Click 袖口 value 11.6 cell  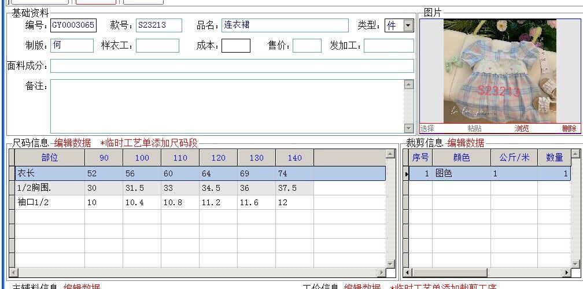click(257, 202)
